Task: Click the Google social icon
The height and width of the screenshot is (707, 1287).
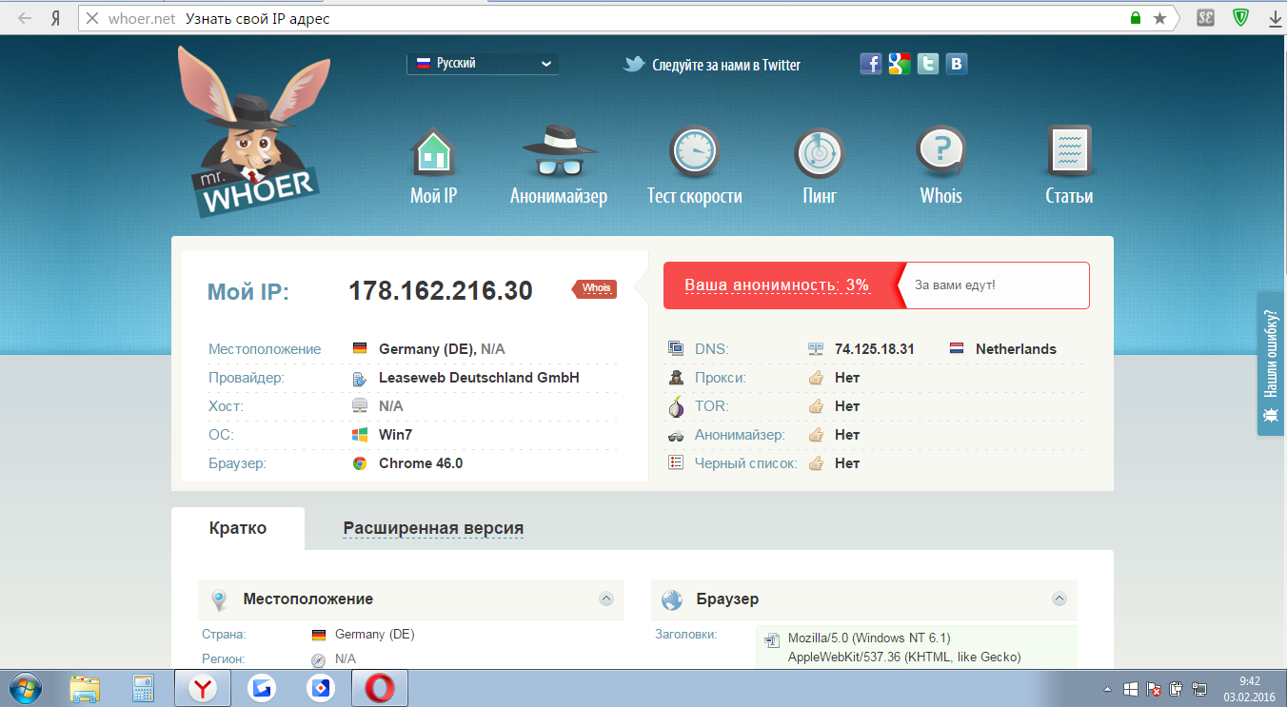Action: pyautogui.click(x=900, y=64)
